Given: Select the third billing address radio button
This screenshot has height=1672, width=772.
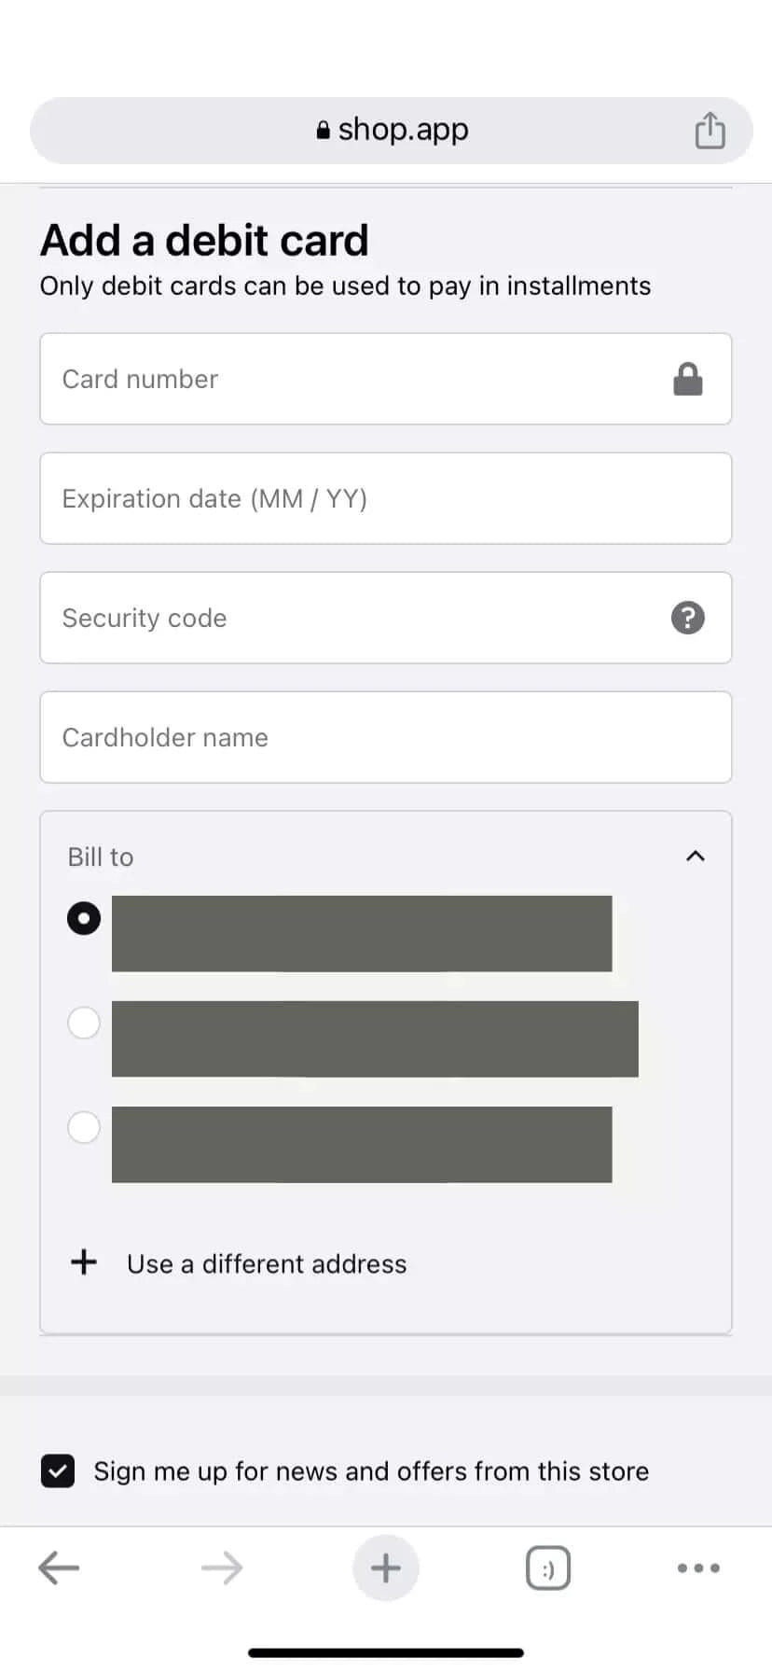Looking at the screenshot, I should point(84,1127).
